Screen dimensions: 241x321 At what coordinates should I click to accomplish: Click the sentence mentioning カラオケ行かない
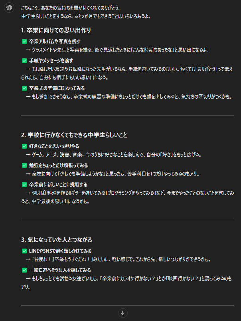coord(126,283)
